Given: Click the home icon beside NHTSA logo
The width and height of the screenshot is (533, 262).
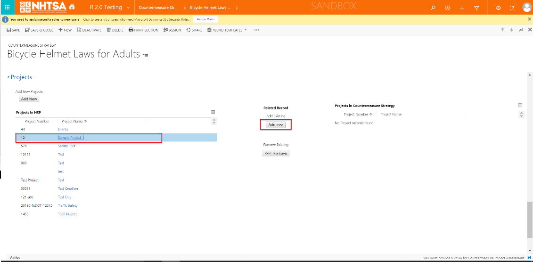Looking at the screenshot, I should (72, 8).
